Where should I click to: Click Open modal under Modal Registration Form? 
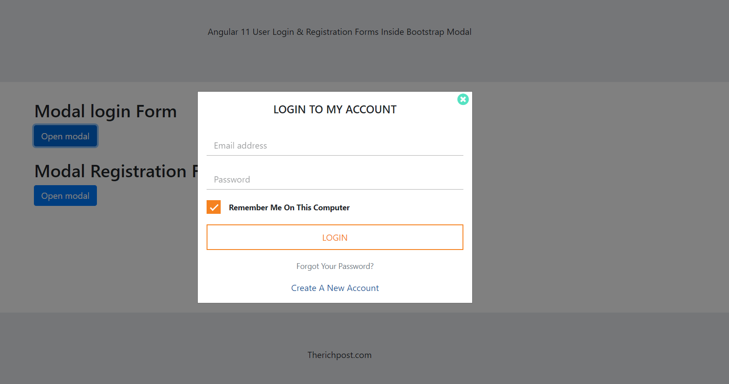coord(65,195)
